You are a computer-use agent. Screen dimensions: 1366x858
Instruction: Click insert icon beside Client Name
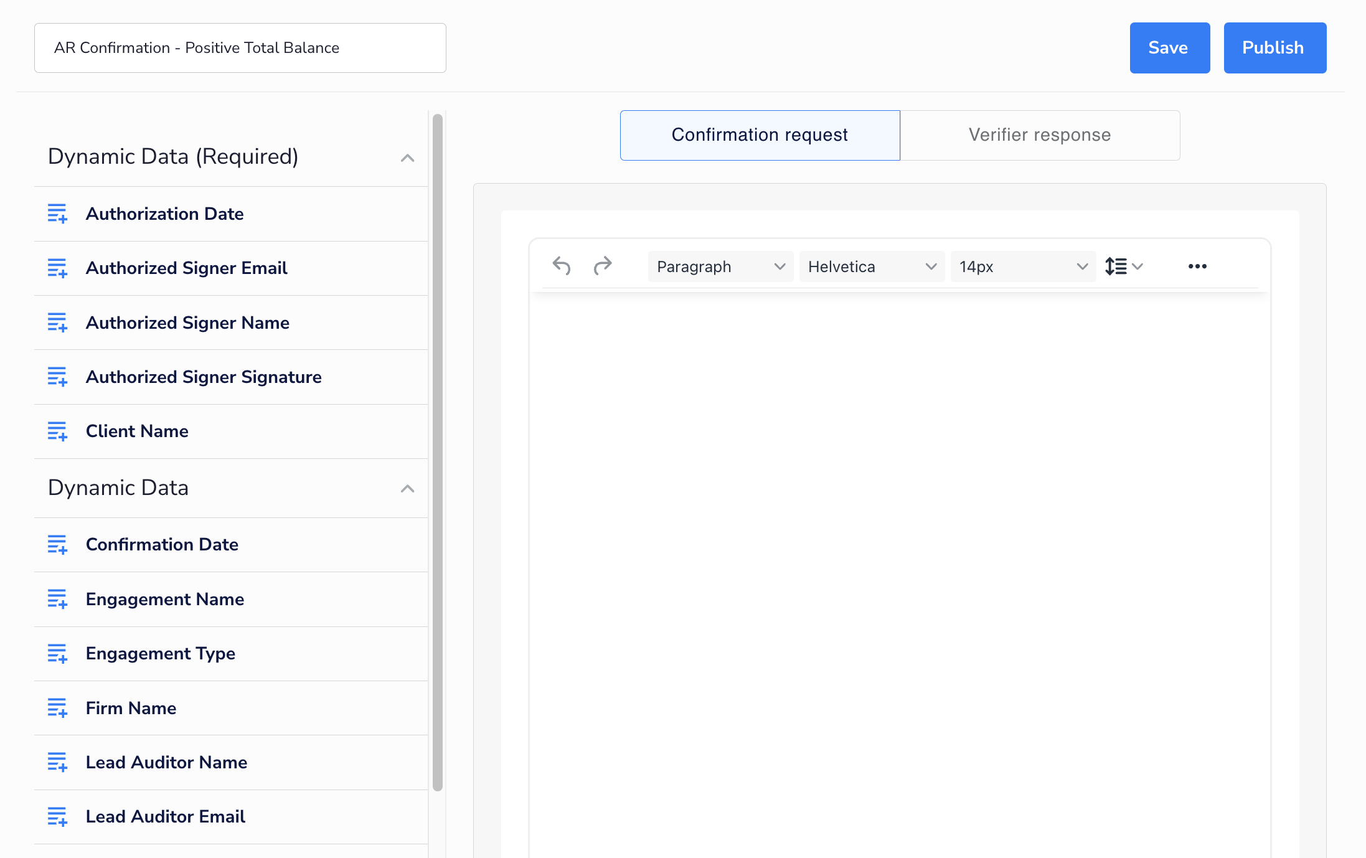(57, 431)
